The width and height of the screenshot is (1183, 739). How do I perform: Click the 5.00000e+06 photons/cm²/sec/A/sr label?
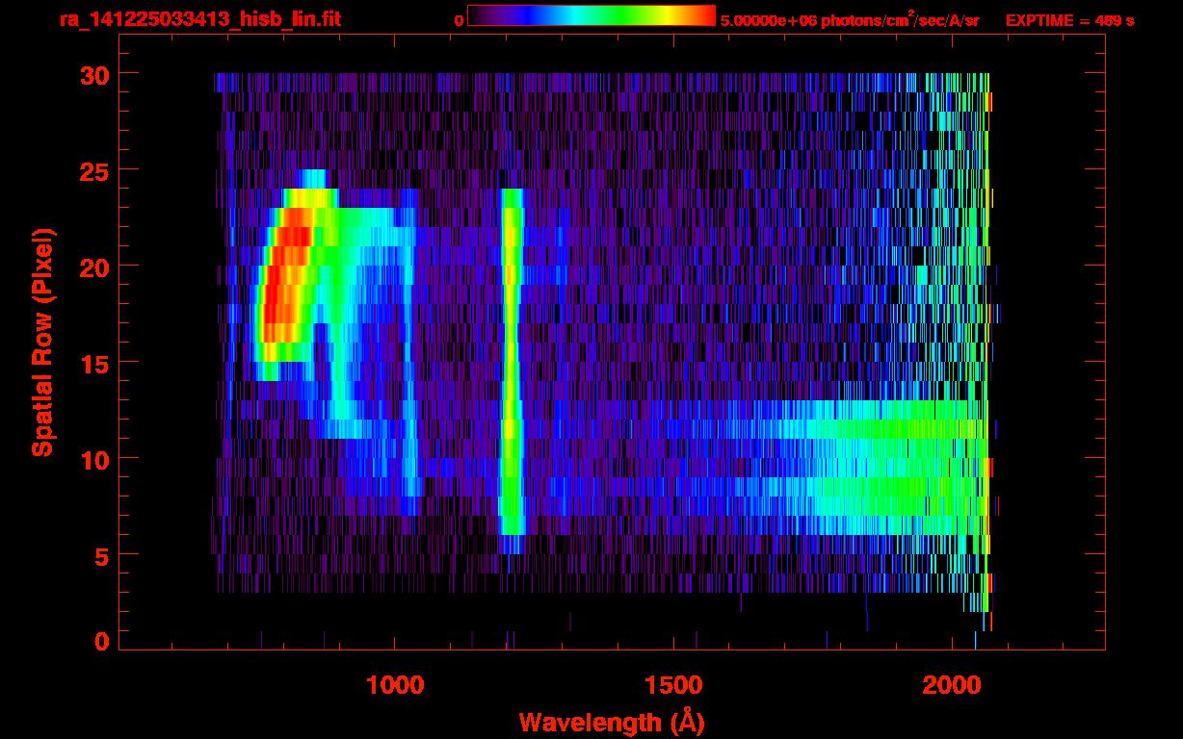(850, 19)
